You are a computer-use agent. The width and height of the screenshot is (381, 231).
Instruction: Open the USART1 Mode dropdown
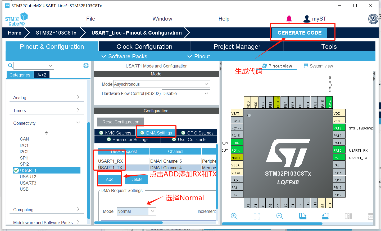point(162,84)
